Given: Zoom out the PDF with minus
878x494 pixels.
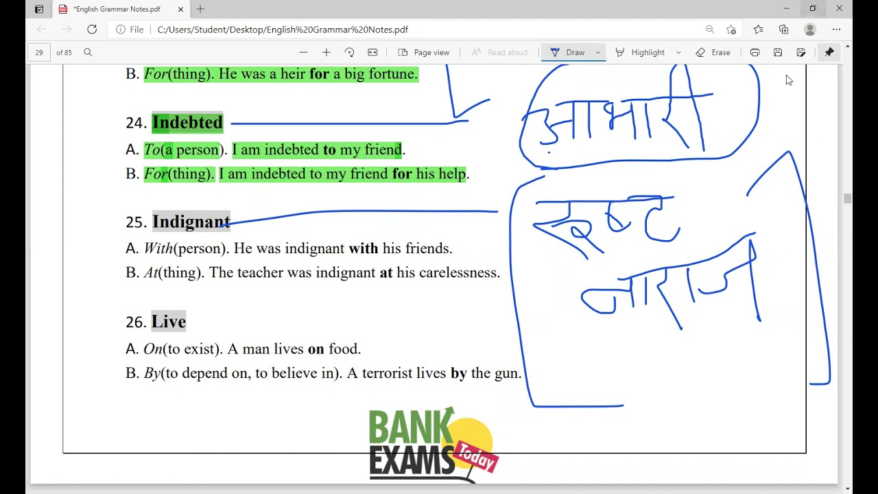Looking at the screenshot, I should click(x=303, y=52).
